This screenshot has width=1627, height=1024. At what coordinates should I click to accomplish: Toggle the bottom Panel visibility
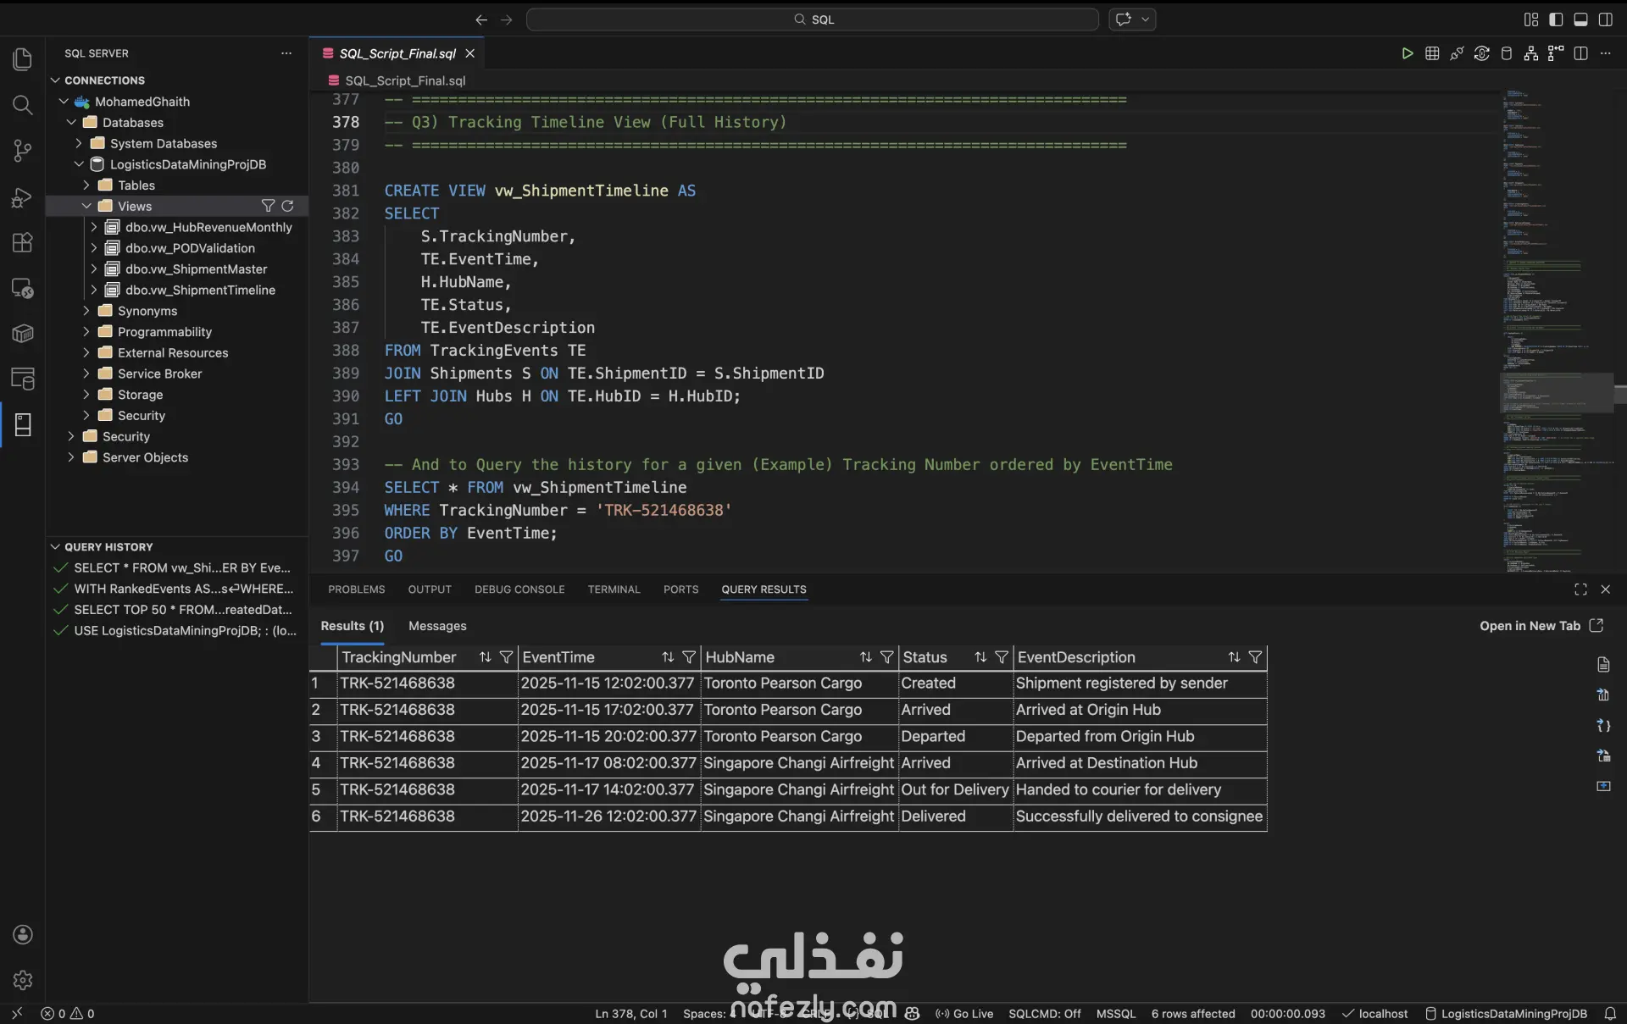(1580, 19)
